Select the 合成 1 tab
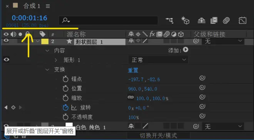This screenshot has width=254, height=140. coord(32,6)
